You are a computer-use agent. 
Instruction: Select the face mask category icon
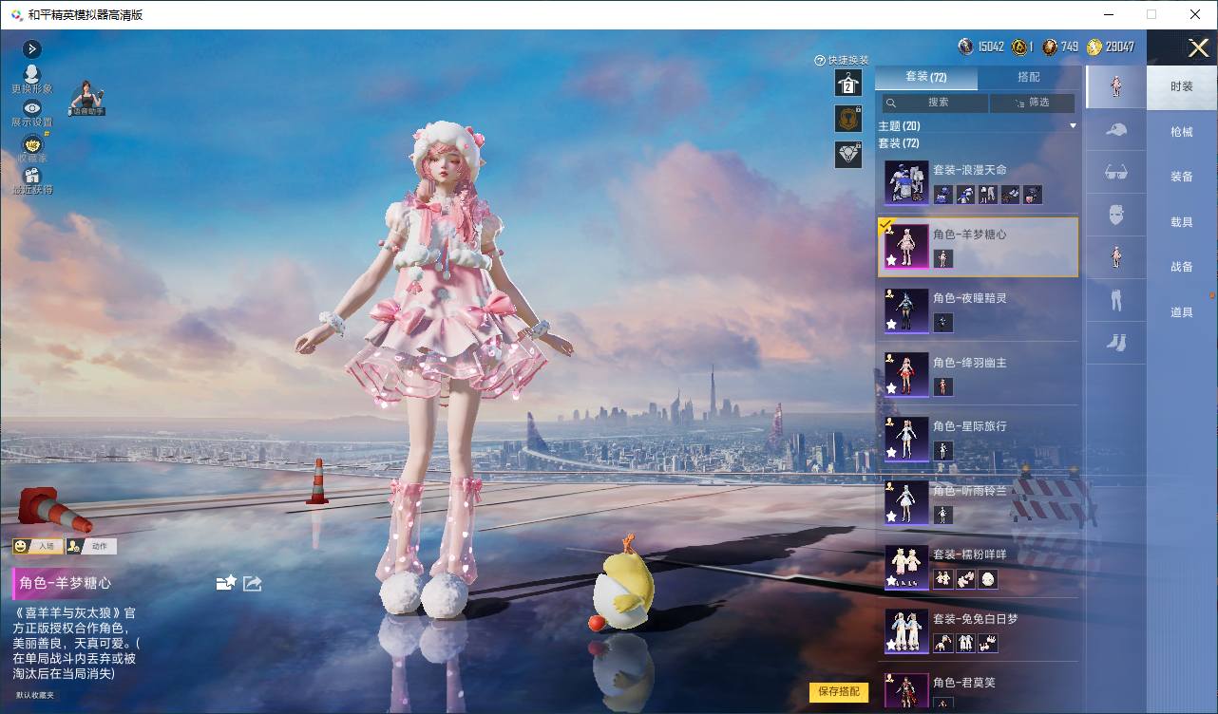coord(1116,216)
